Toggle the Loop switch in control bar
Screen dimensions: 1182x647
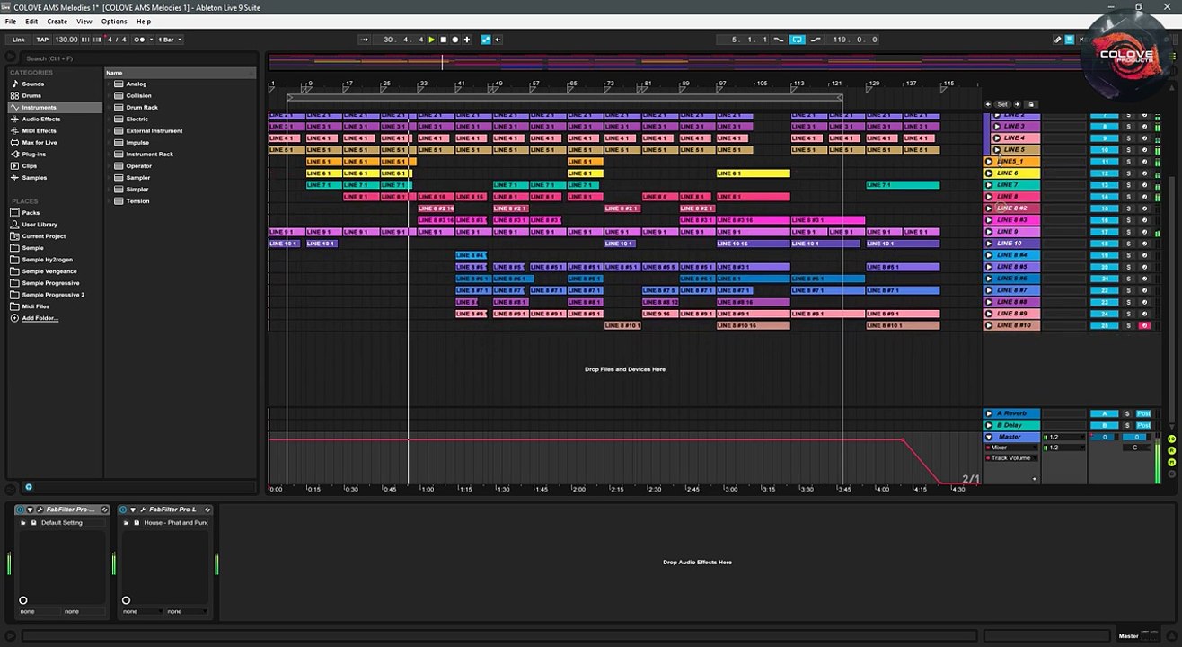(x=798, y=40)
